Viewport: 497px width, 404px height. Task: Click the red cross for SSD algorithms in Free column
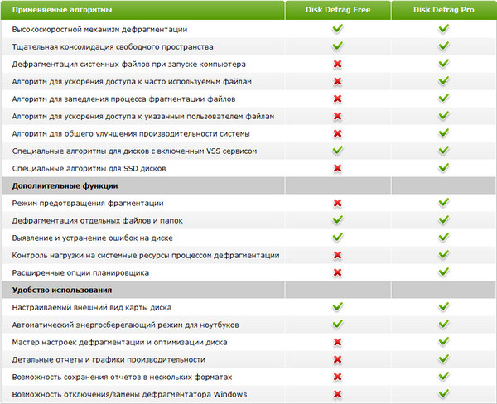337,168
